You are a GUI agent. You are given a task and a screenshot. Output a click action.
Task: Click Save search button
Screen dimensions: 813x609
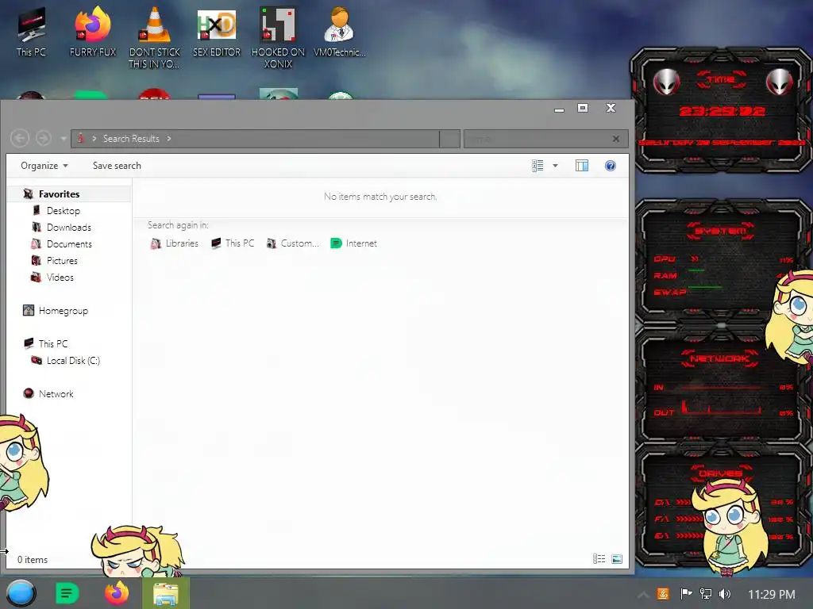[117, 166]
